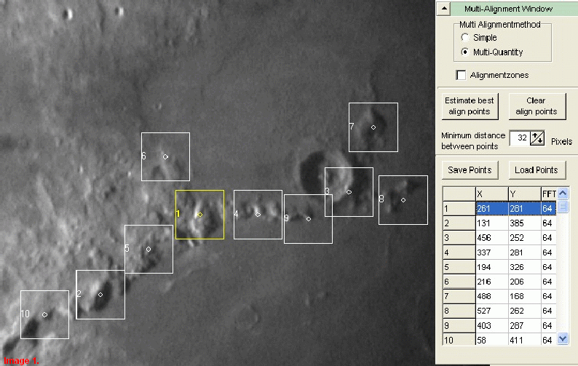The image size is (578, 366).
Task: Click the X column header
Action: [x=490, y=193]
